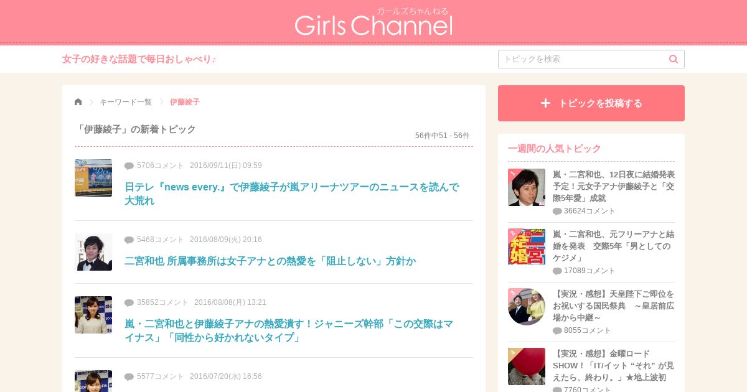Open thumbnail of 所属事務所 topic with man in tuxedo
The image size is (747, 392).
93,252
